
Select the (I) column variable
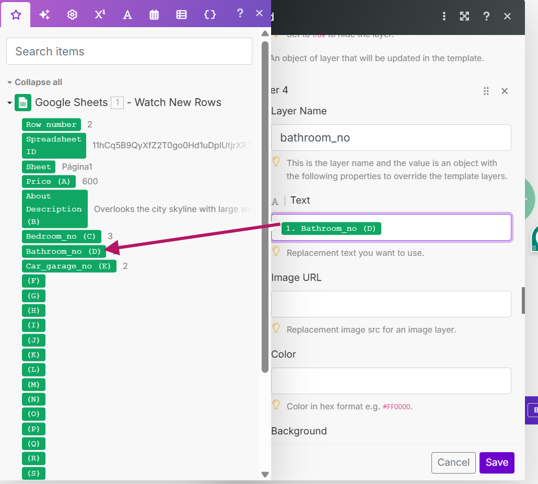coord(33,325)
